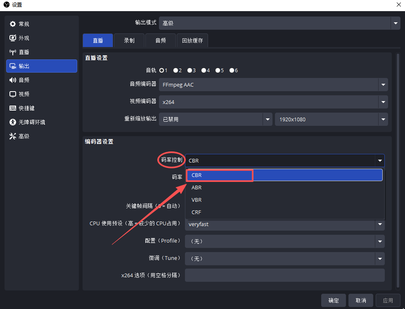Select audio track 6 radio button

[232, 71]
